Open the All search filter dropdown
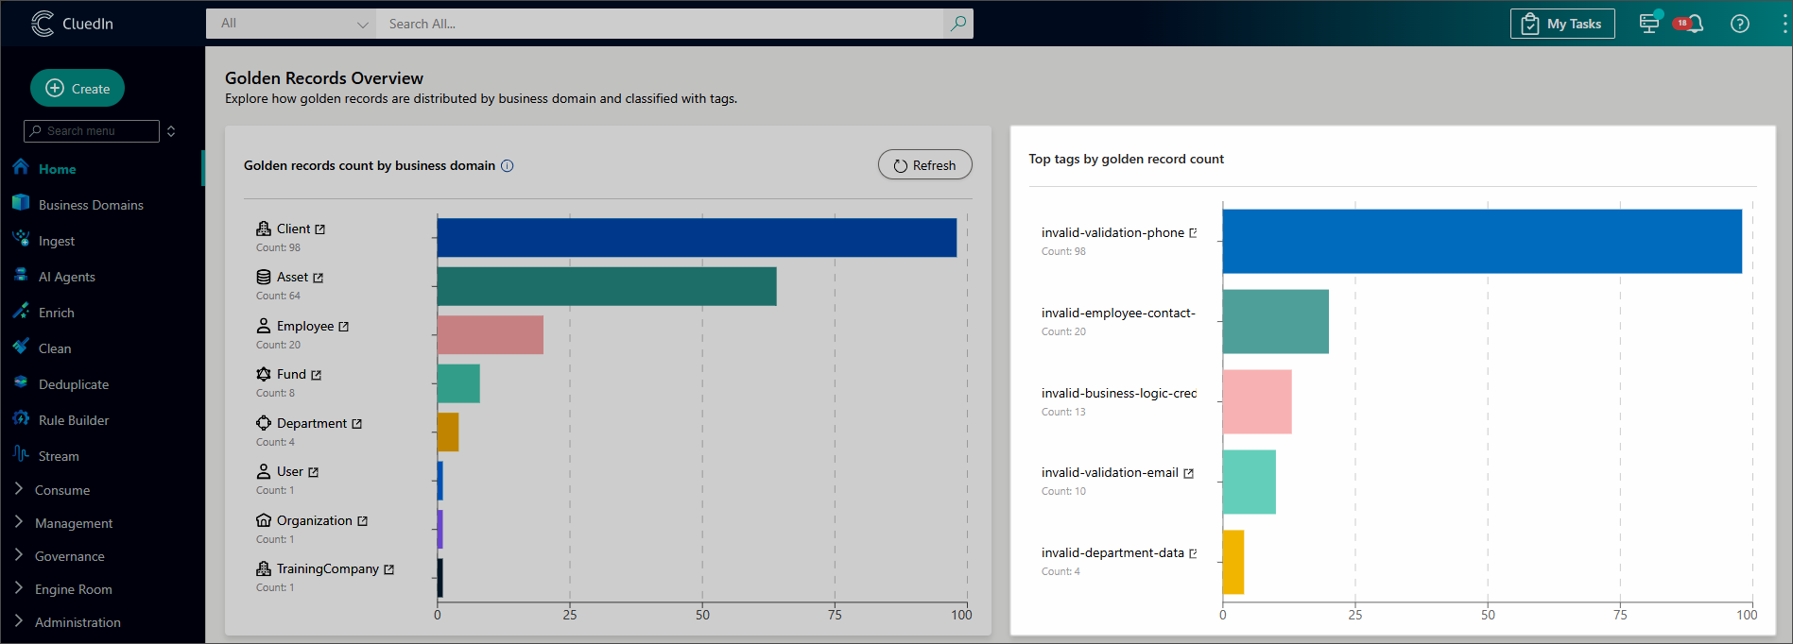The width and height of the screenshot is (1793, 644). (291, 24)
